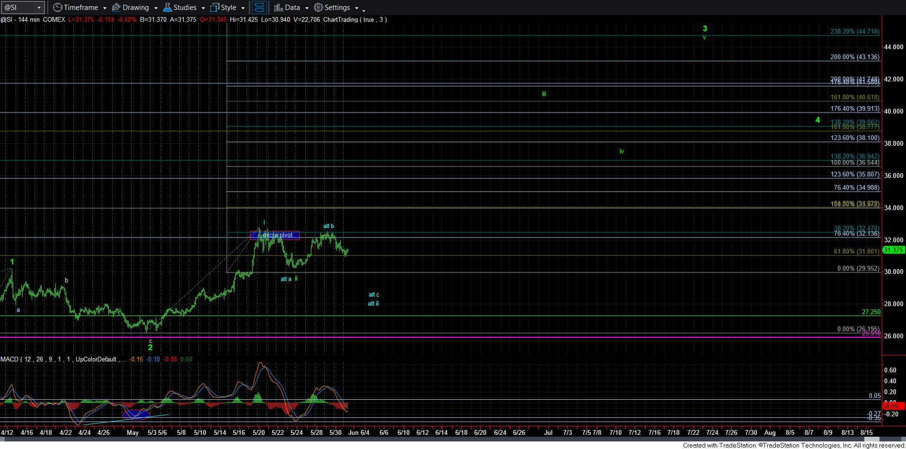906x449 pixels.
Task: Select the 123.60% (38.100) Fibonacci label
Action: pyautogui.click(x=855, y=138)
